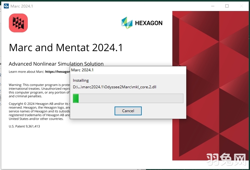Click the Marc and Mentat 2024.1 heading
Image resolution: width=250 pixels, height=170 pixels.
pyautogui.click(x=66, y=47)
